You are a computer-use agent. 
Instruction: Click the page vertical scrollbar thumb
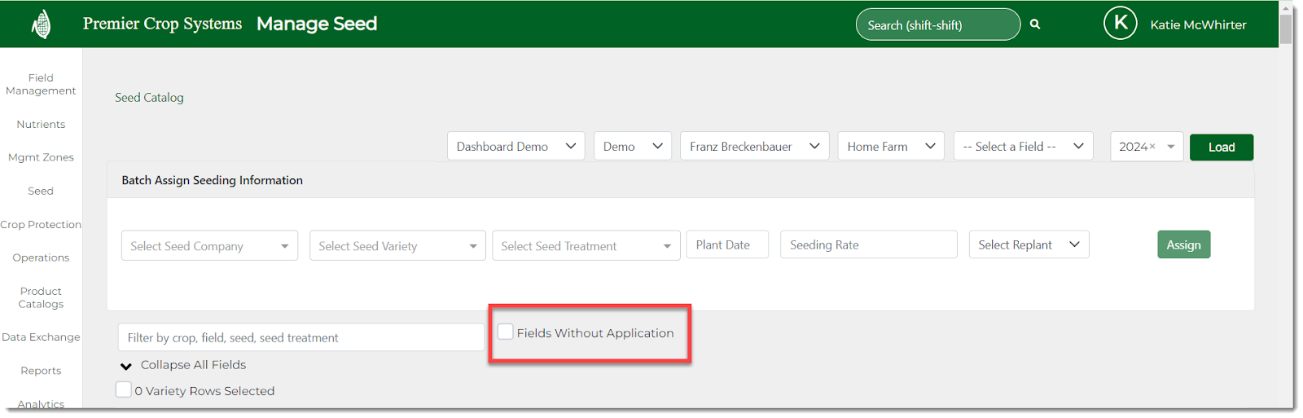tap(1286, 29)
